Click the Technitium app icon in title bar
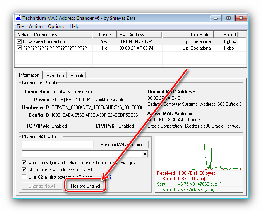The height and width of the screenshot is (212, 262). click(18, 18)
